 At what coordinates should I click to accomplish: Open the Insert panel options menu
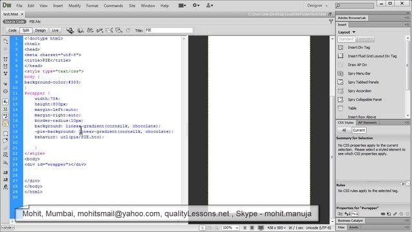[x=406, y=24]
